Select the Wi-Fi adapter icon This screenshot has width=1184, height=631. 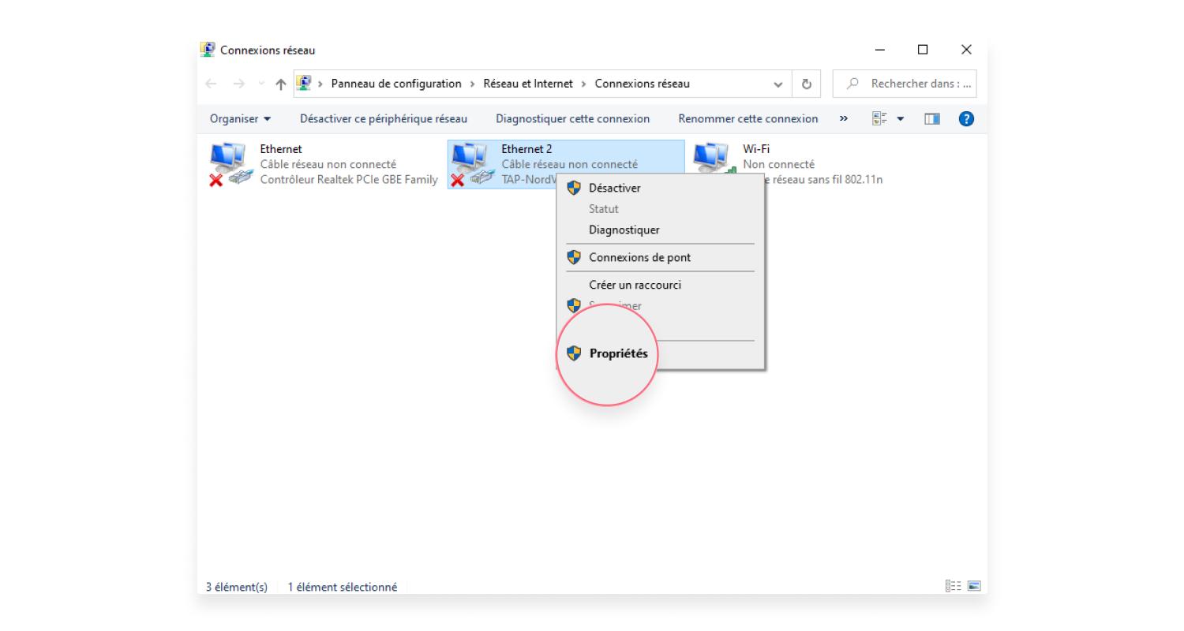[714, 158]
